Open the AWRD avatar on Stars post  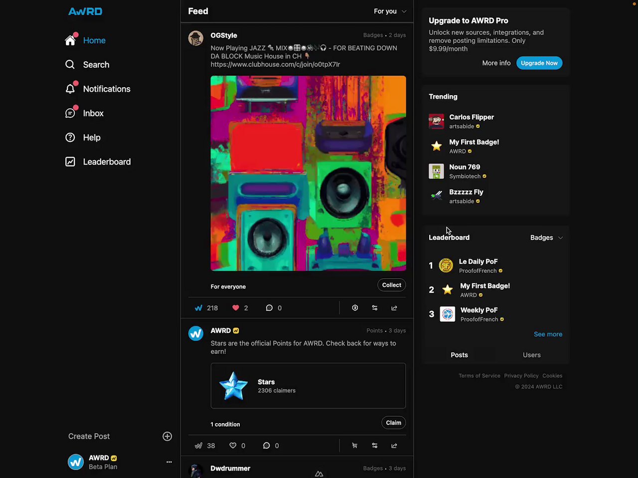coord(196,333)
